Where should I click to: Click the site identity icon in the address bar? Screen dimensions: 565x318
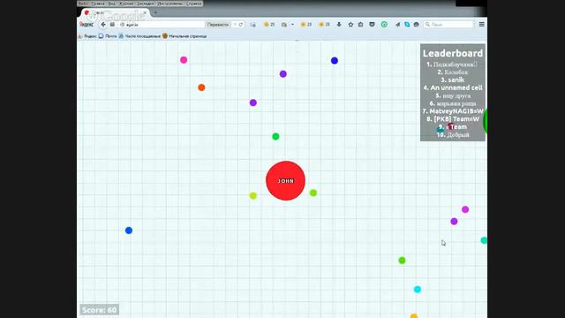(x=122, y=25)
